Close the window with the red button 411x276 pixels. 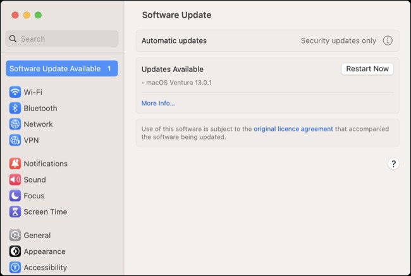tap(15, 15)
